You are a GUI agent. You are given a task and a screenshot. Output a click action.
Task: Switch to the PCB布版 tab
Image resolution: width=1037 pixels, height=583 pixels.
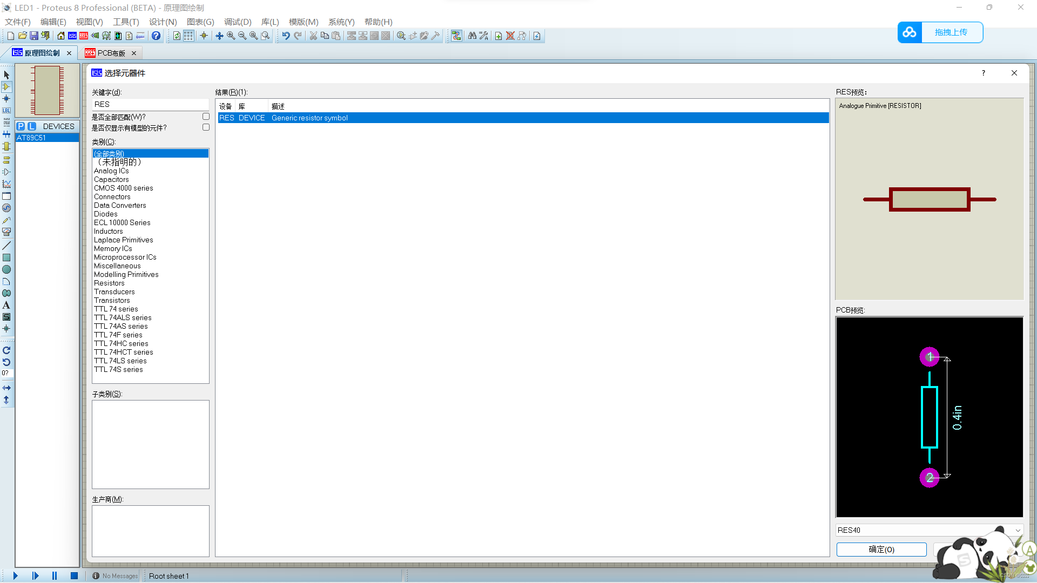[111, 53]
